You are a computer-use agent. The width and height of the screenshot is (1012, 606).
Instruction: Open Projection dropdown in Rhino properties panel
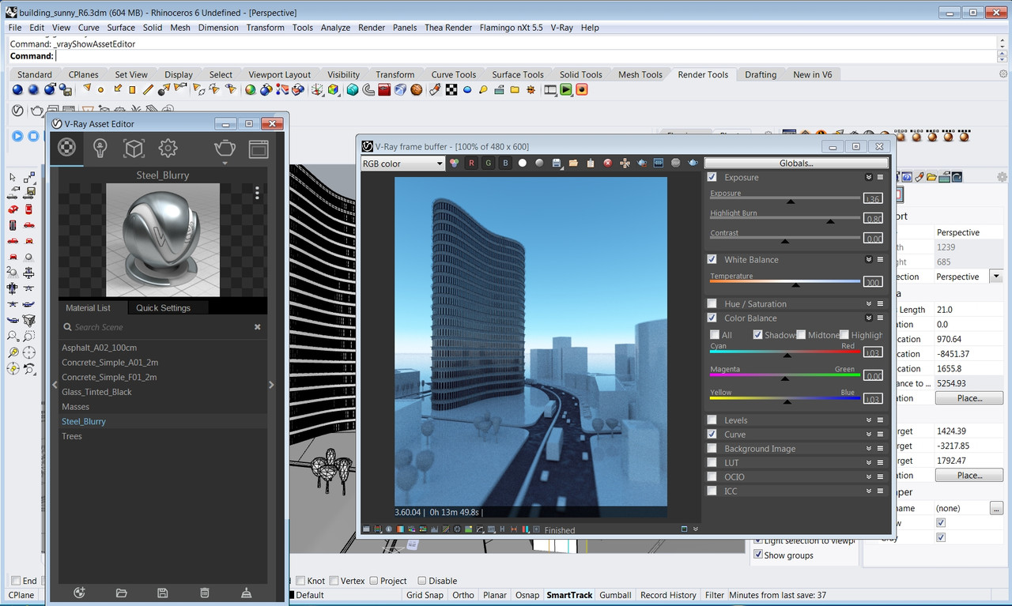click(996, 277)
